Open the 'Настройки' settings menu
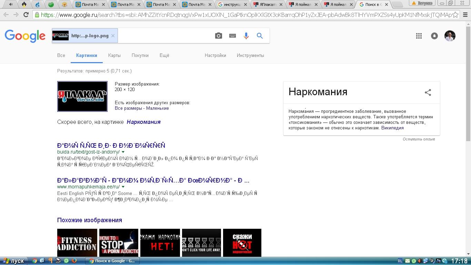Viewport: 471px width, 265px height. click(x=216, y=55)
